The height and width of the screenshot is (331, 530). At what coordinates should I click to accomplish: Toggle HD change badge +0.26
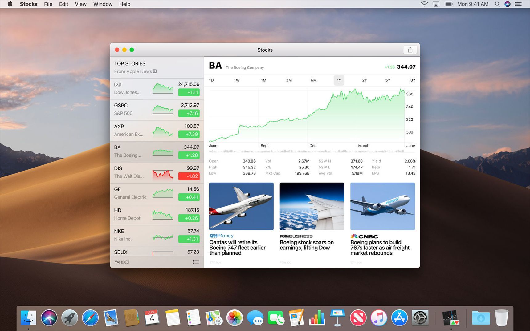(189, 218)
